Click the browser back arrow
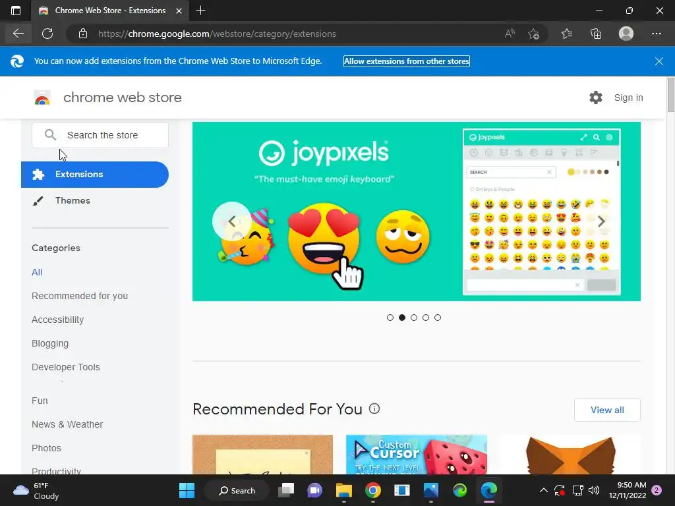This screenshot has width=675, height=506. [x=18, y=34]
